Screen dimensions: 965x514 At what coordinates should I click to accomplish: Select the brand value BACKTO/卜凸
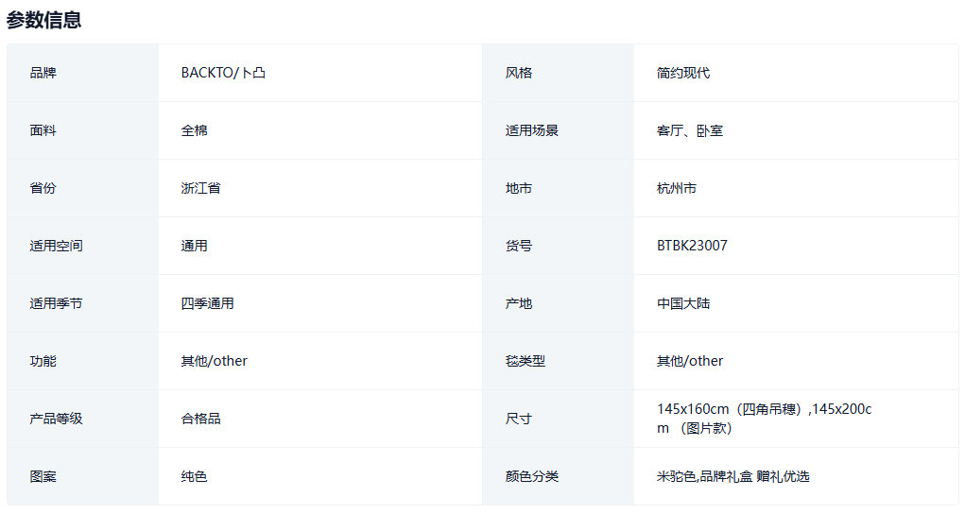[223, 73]
